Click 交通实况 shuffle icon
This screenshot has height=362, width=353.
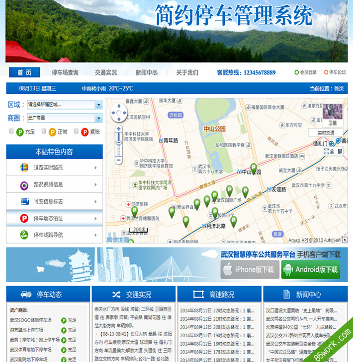[x=116, y=295]
